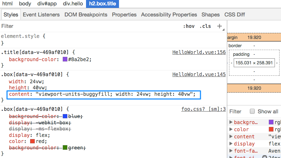Switch to the Styles tab
This screenshot has width=281, height=158.
(x=11, y=15)
